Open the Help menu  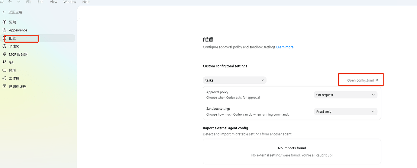86,2
